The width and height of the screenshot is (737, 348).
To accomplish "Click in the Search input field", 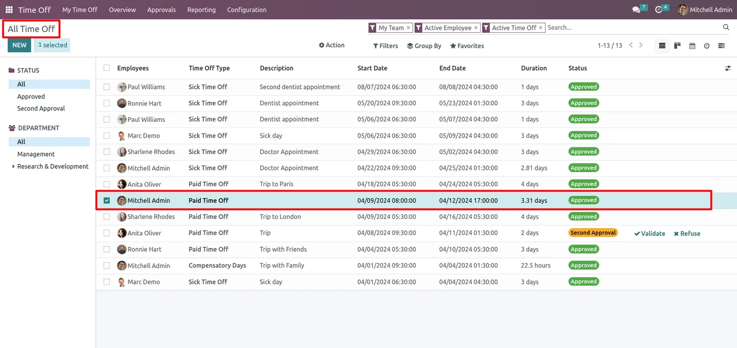I will pos(633,28).
